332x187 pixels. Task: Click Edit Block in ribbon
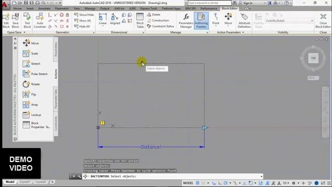(x=6, y=21)
